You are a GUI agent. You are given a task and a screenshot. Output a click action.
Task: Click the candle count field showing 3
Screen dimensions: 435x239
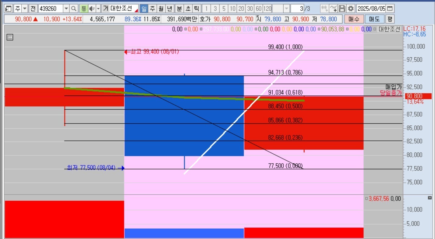[298, 9]
